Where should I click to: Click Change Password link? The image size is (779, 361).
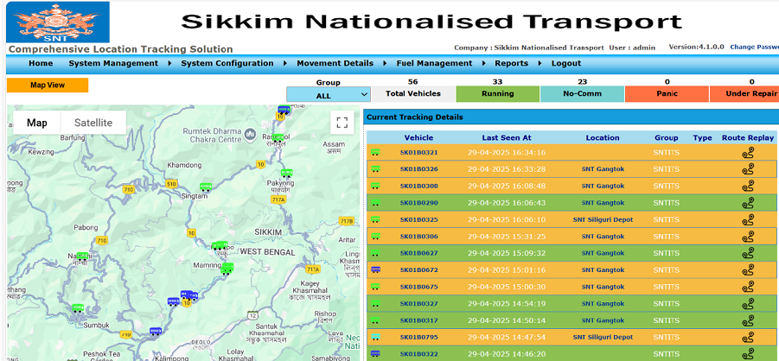(754, 47)
